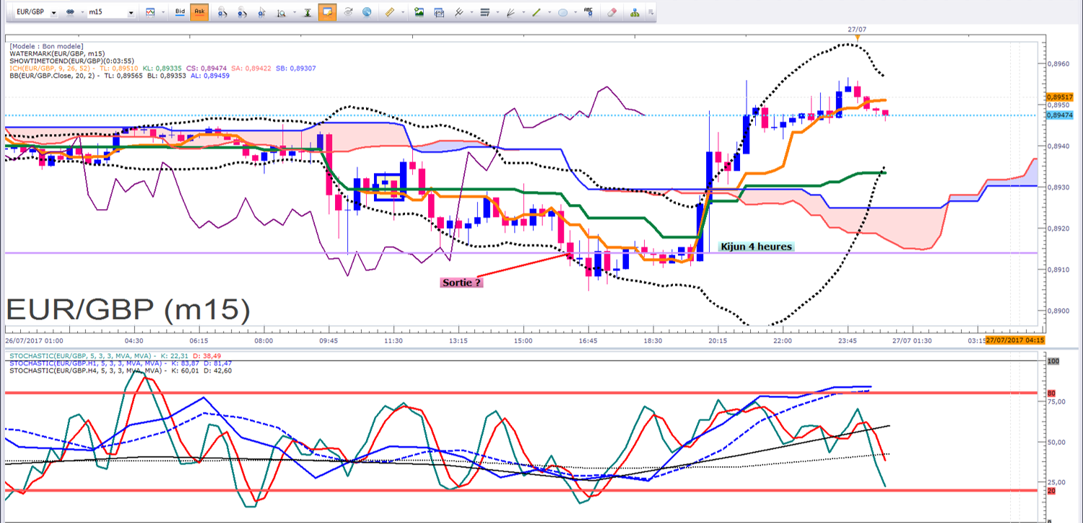Image resolution: width=1083 pixels, height=523 pixels.
Task: Select the eraser tool
Action: (612, 12)
